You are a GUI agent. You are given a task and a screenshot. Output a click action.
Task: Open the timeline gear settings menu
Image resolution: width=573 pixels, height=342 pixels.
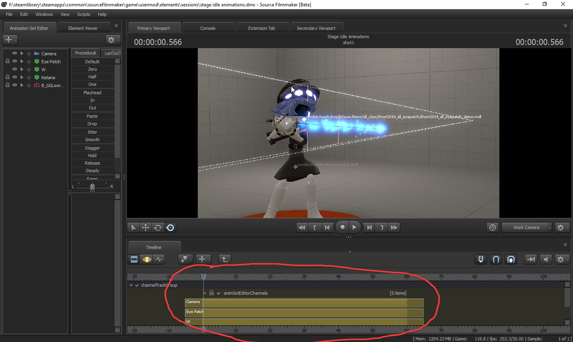click(x=562, y=259)
